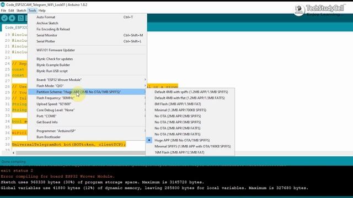353x198 pixels.
Task: Select Get Board Info
Action: click(87, 122)
